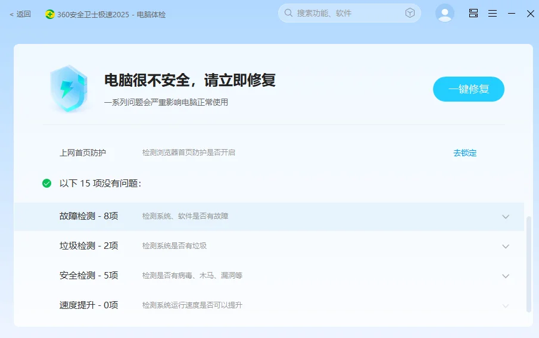Open the cube icon in the search box

click(x=410, y=13)
